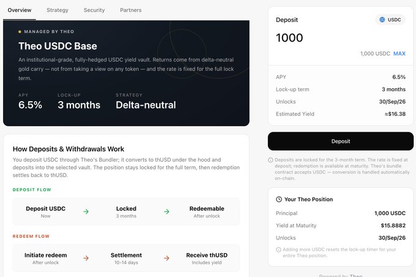This screenshot has width=416, height=277.
Task: Click the APY 6.5% row in deposit panel
Action: coord(341,77)
